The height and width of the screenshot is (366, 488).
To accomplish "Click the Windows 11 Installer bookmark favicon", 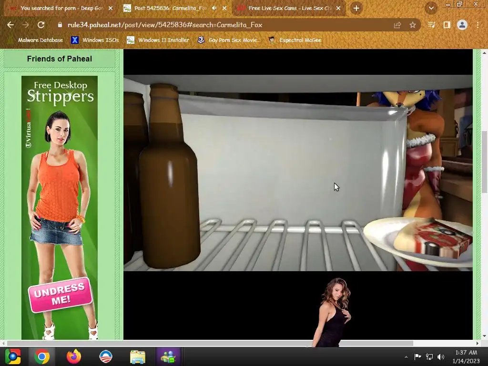I will point(131,40).
